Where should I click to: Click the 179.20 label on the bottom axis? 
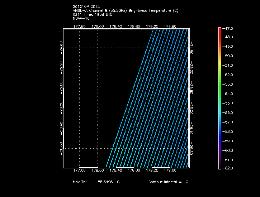[x=152, y=171]
